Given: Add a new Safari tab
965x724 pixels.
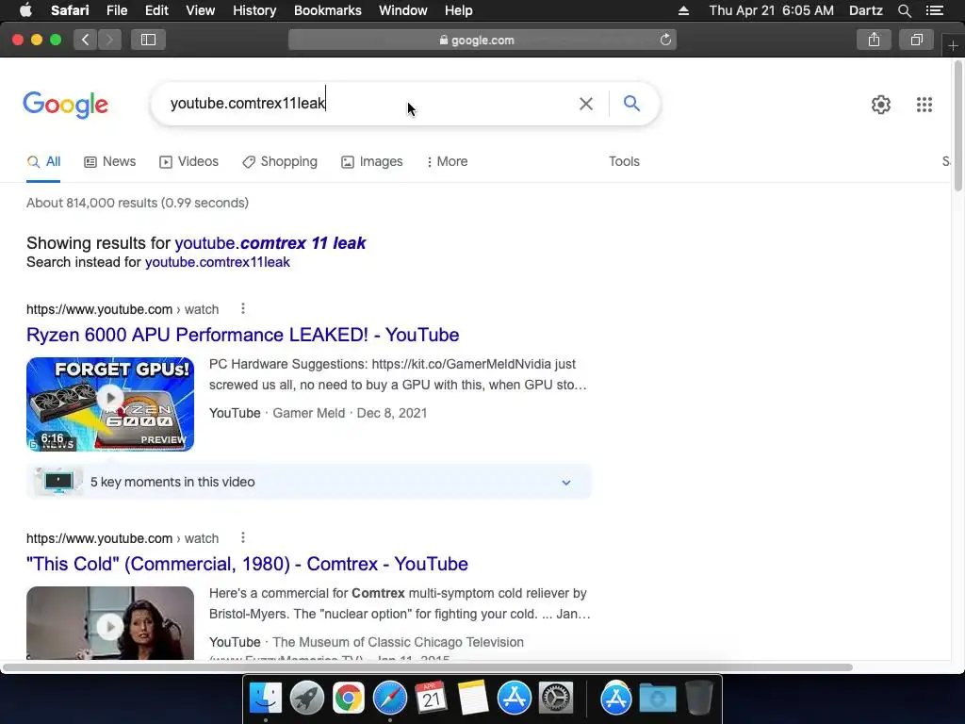Looking at the screenshot, I should (x=953, y=45).
